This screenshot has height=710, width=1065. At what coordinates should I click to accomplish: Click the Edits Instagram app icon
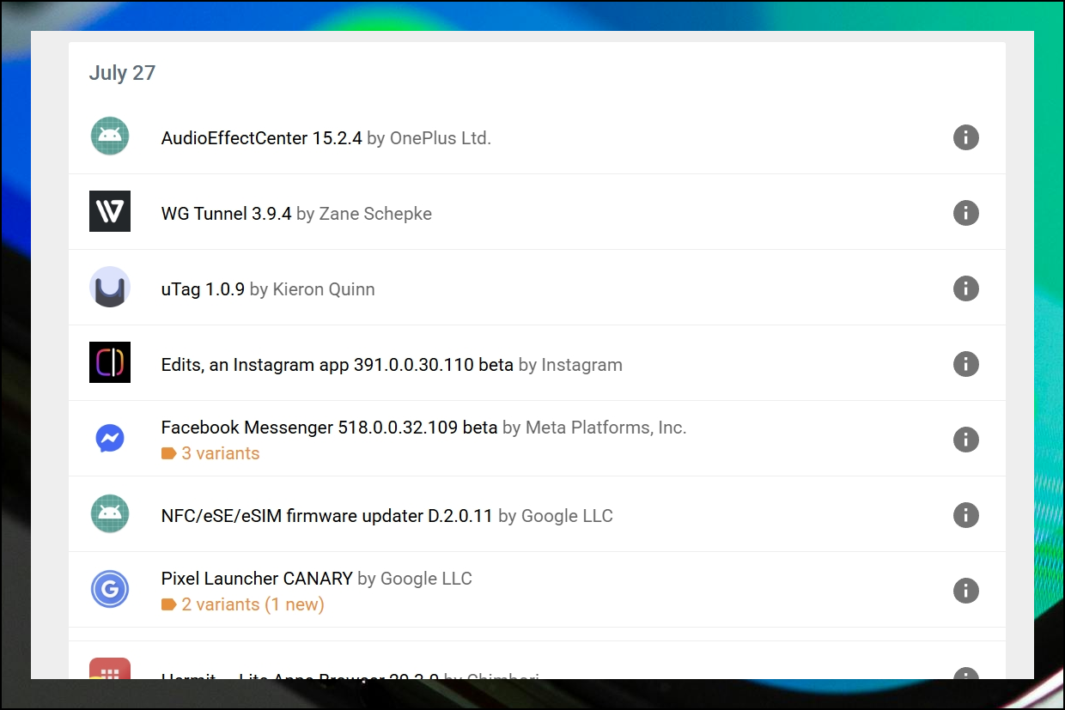point(110,362)
